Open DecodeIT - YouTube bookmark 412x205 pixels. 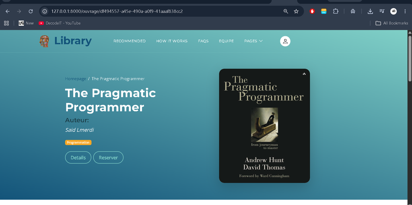click(60, 23)
